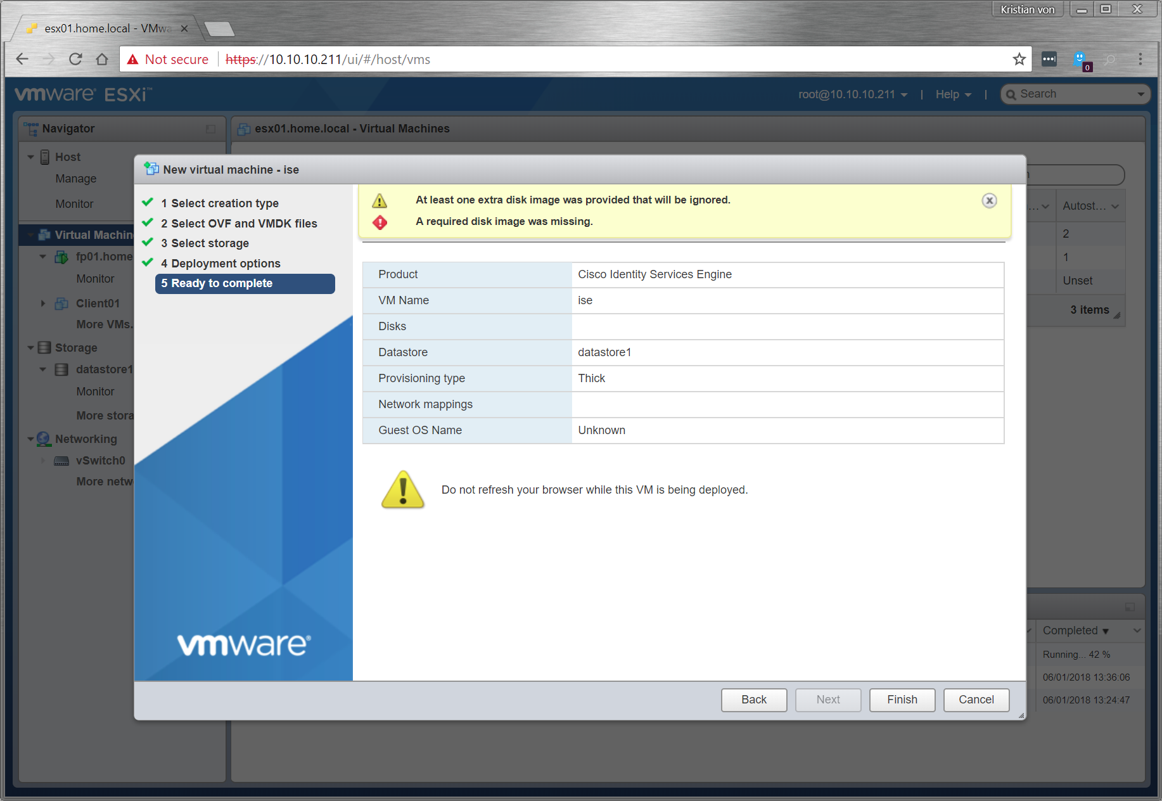
Task: Click the password manager extension icon
Action: pyautogui.click(x=1049, y=59)
